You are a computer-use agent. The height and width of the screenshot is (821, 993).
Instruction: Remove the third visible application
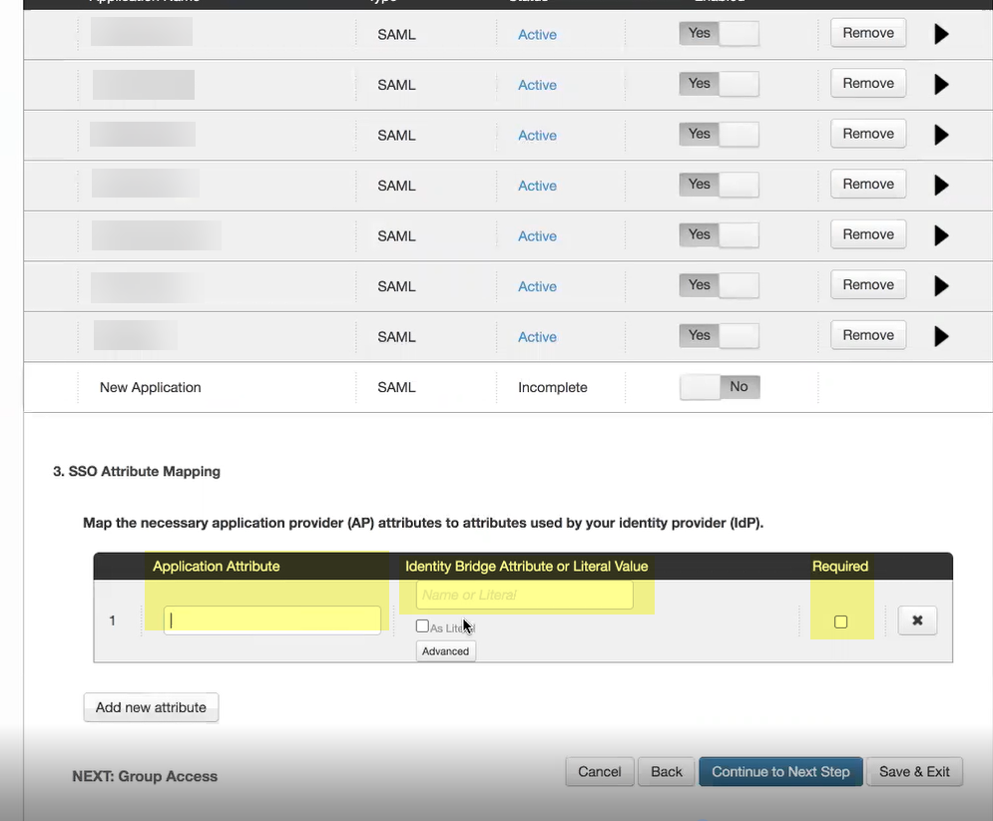pos(868,134)
